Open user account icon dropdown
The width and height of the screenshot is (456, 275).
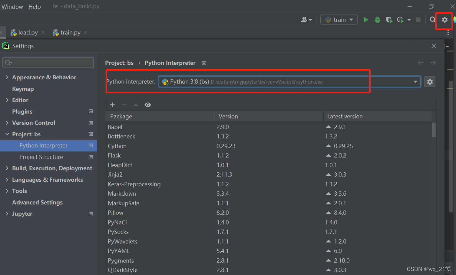pyautogui.click(x=306, y=20)
